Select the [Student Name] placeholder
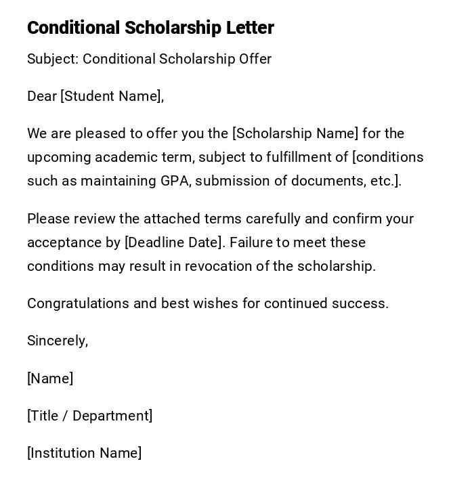The height and width of the screenshot is (495, 474). pyautogui.click(x=112, y=96)
